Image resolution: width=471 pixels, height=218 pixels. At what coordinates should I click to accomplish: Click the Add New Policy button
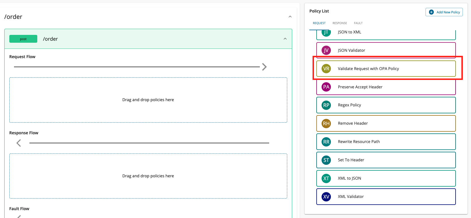tap(444, 12)
